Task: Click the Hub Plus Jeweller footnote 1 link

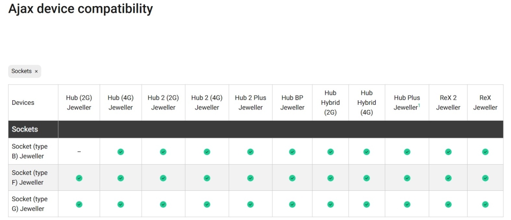Action: 419,105
